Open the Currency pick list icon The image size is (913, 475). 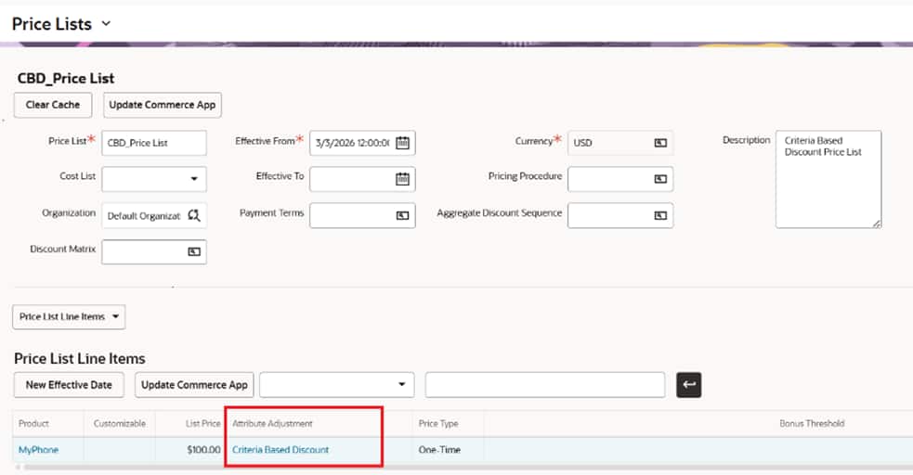click(x=660, y=143)
